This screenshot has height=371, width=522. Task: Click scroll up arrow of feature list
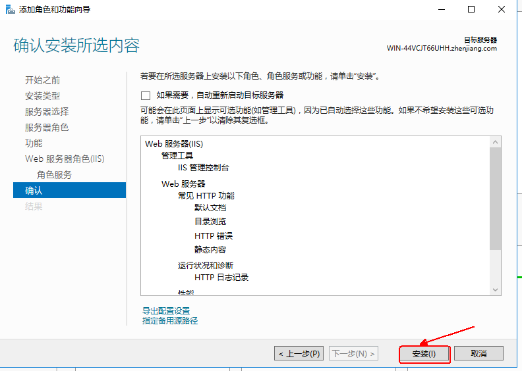click(496, 142)
